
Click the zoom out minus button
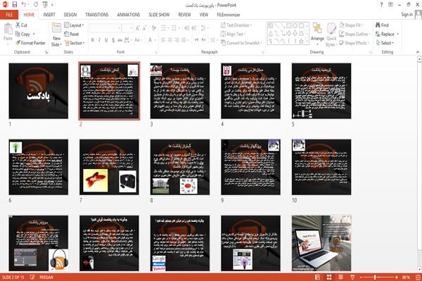point(362,277)
